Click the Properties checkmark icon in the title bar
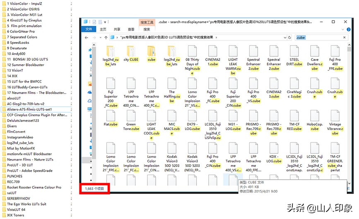Image resolution: width=359 pixels, height=219 pixels. (94, 22)
